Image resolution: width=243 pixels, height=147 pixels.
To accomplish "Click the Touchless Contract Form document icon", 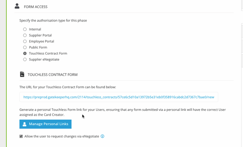I will click(x=22, y=74).
